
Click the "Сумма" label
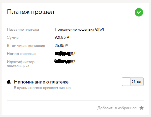[13, 37]
